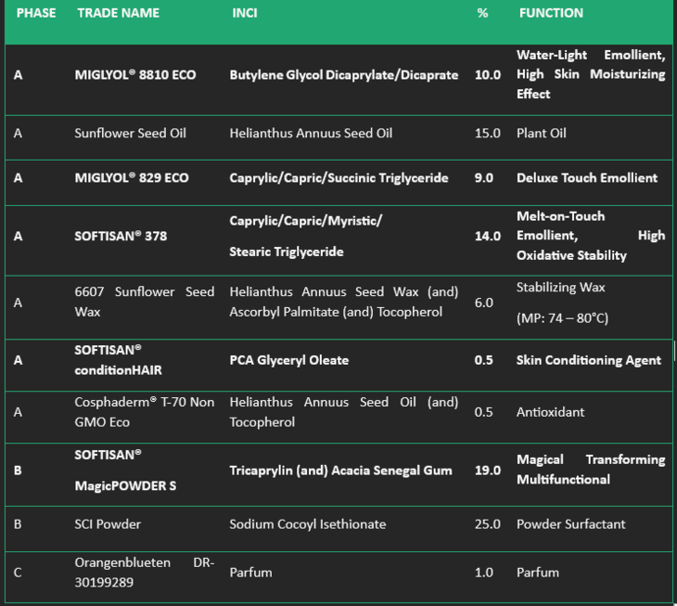Click SOFTISAN conditionHAIR trade name
The image size is (677, 606).
pyautogui.click(x=118, y=360)
